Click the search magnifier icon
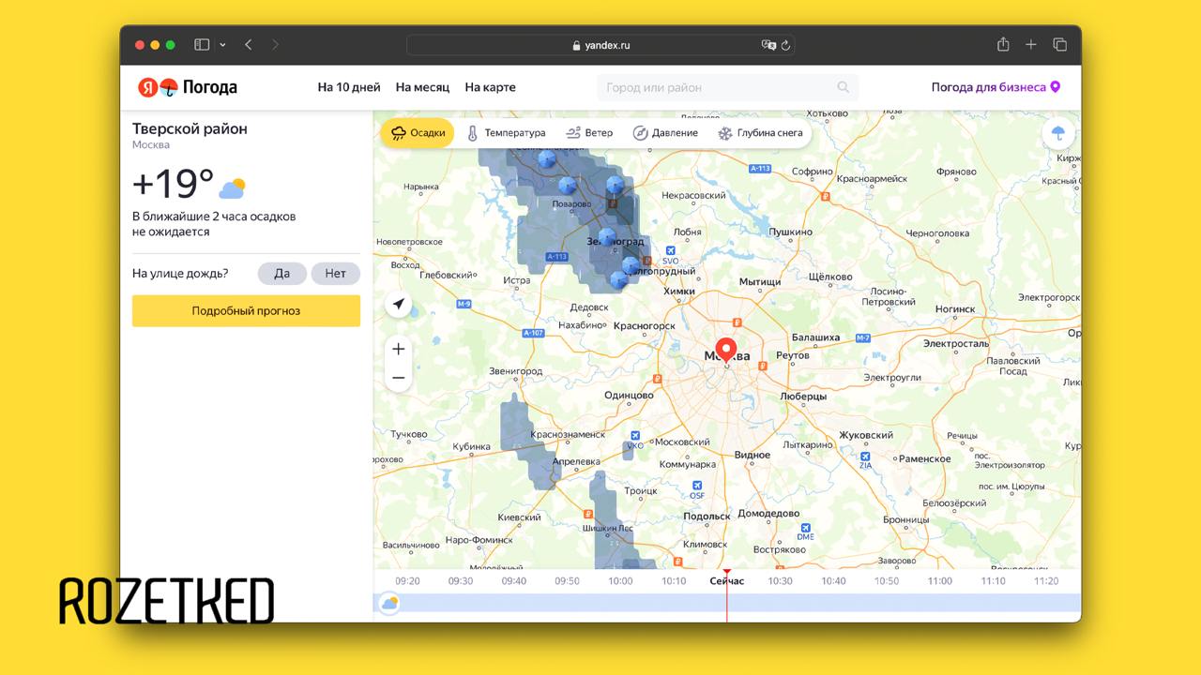The image size is (1201, 675). pyautogui.click(x=843, y=87)
